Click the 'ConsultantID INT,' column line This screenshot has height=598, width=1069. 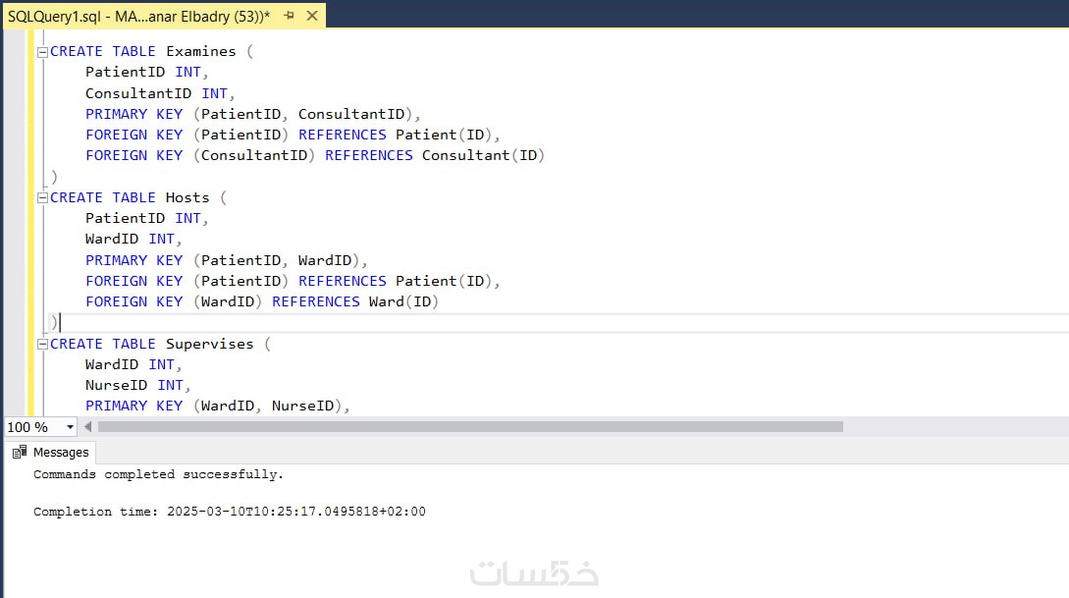160,93
